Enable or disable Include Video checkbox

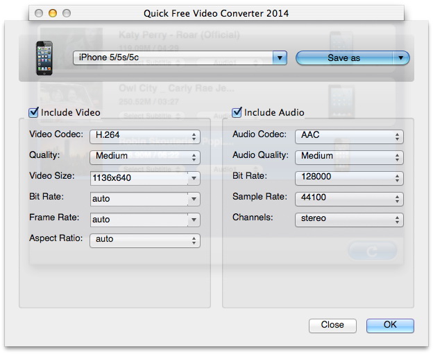pos(33,112)
